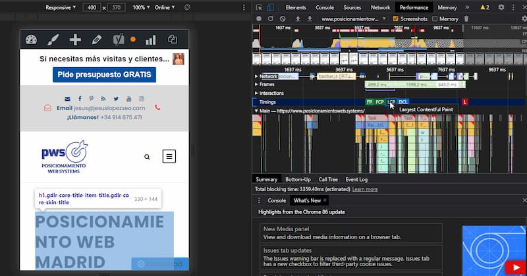
Task: Collapse the Main thread track
Action: tap(256, 111)
